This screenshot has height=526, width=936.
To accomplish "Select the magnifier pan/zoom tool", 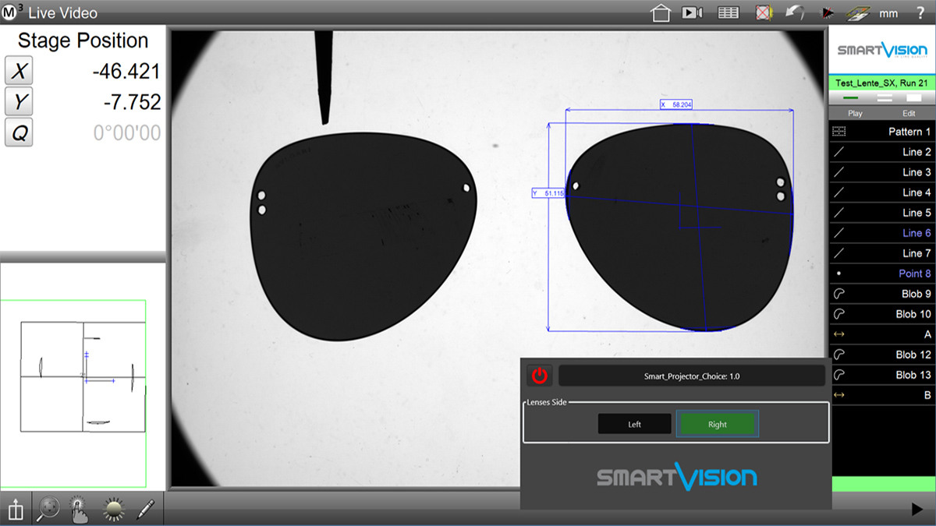I will coord(48,510).
